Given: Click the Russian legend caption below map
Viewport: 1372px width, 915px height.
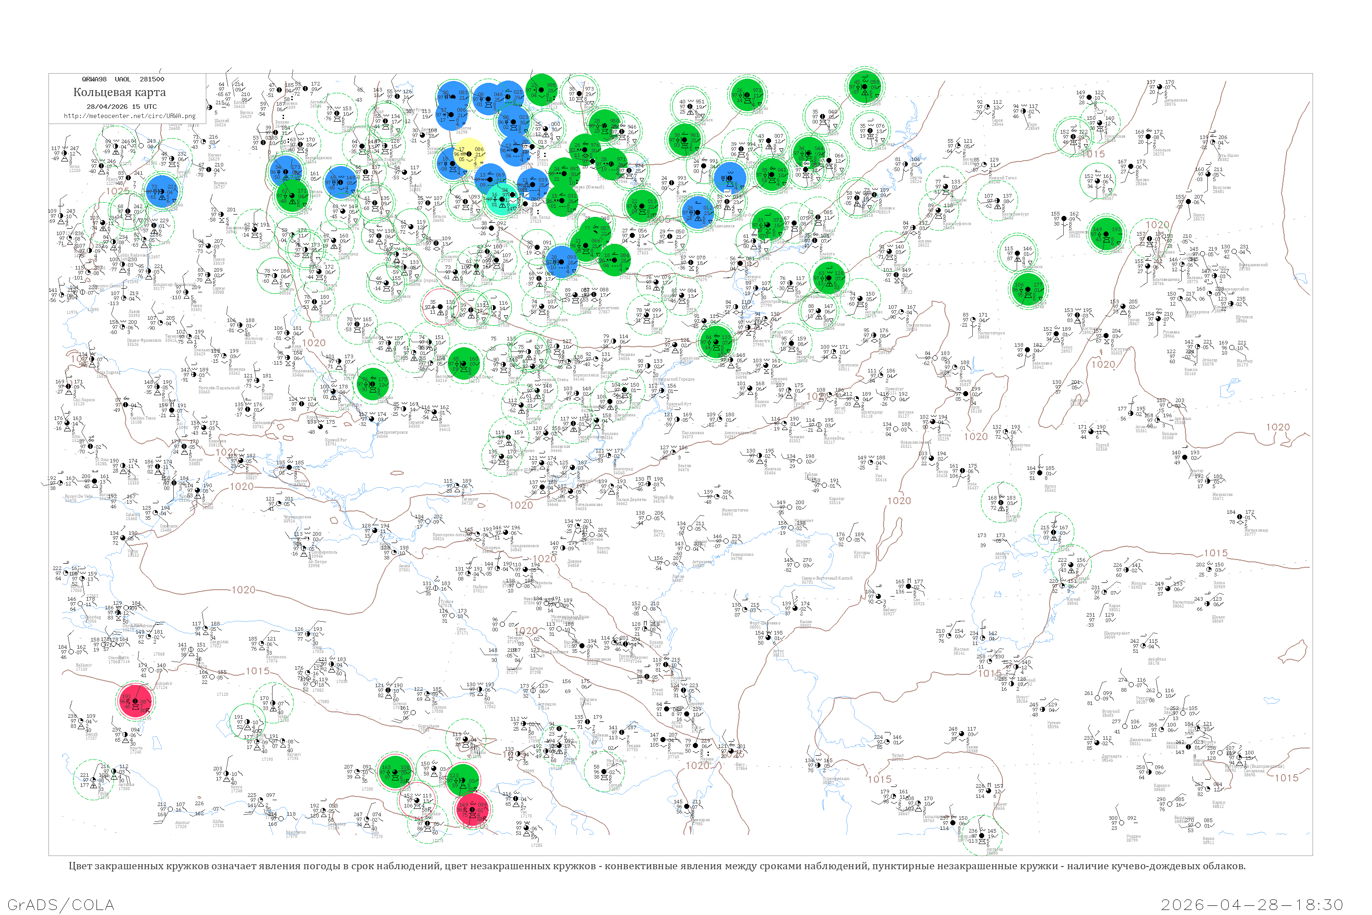Looking at the screenshot, I should pos(657,866).
